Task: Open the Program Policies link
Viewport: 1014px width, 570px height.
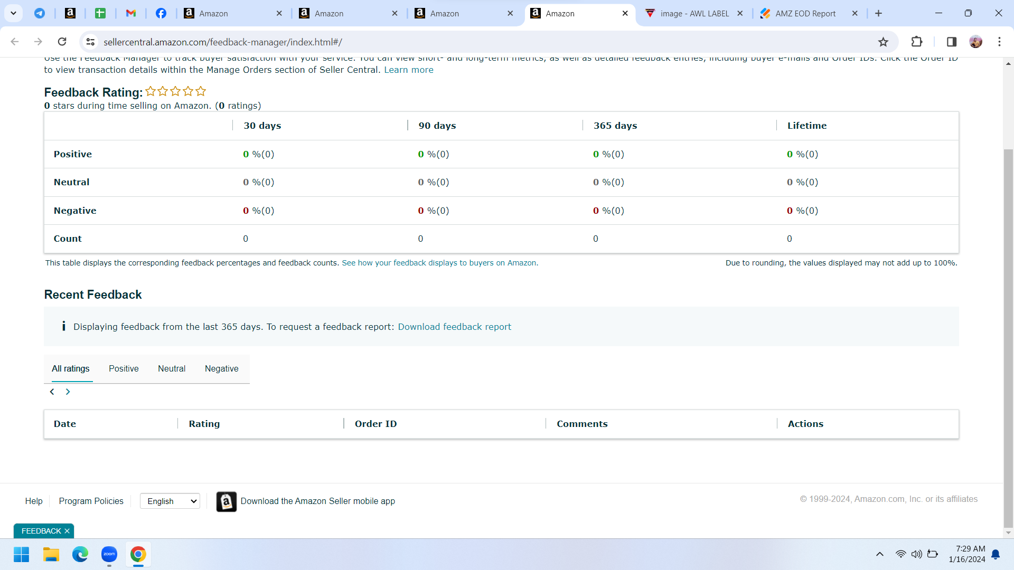Action: (91, 501)
